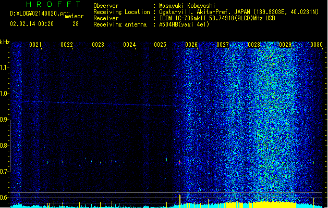Click the Observer label
Viewport: 328px width, 208px height.
[x=106, y=6]
